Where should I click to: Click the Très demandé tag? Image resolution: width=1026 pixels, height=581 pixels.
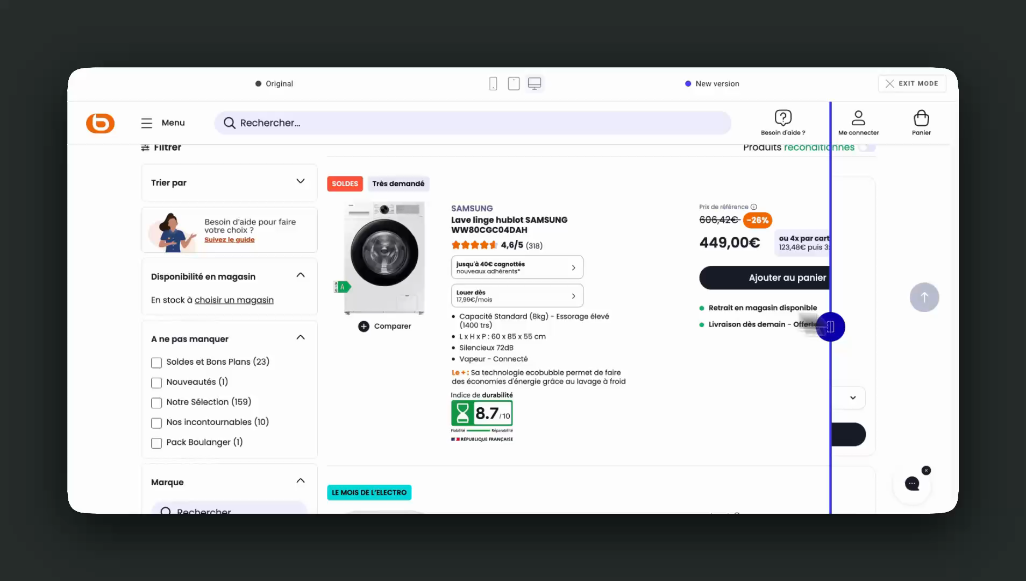[398, 184]
